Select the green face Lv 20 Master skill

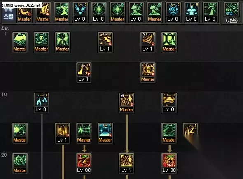pos(20,164)
